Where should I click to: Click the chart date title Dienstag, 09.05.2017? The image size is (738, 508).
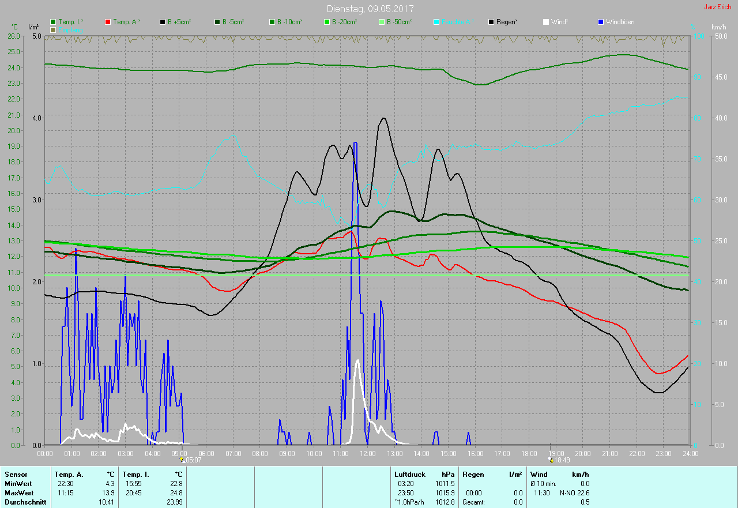(370, 9)
